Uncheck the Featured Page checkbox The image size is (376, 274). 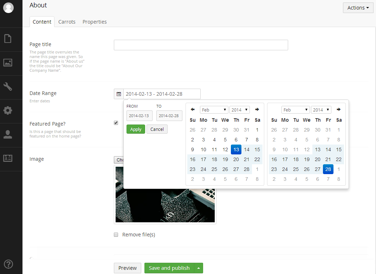click(x=116, y=123)
